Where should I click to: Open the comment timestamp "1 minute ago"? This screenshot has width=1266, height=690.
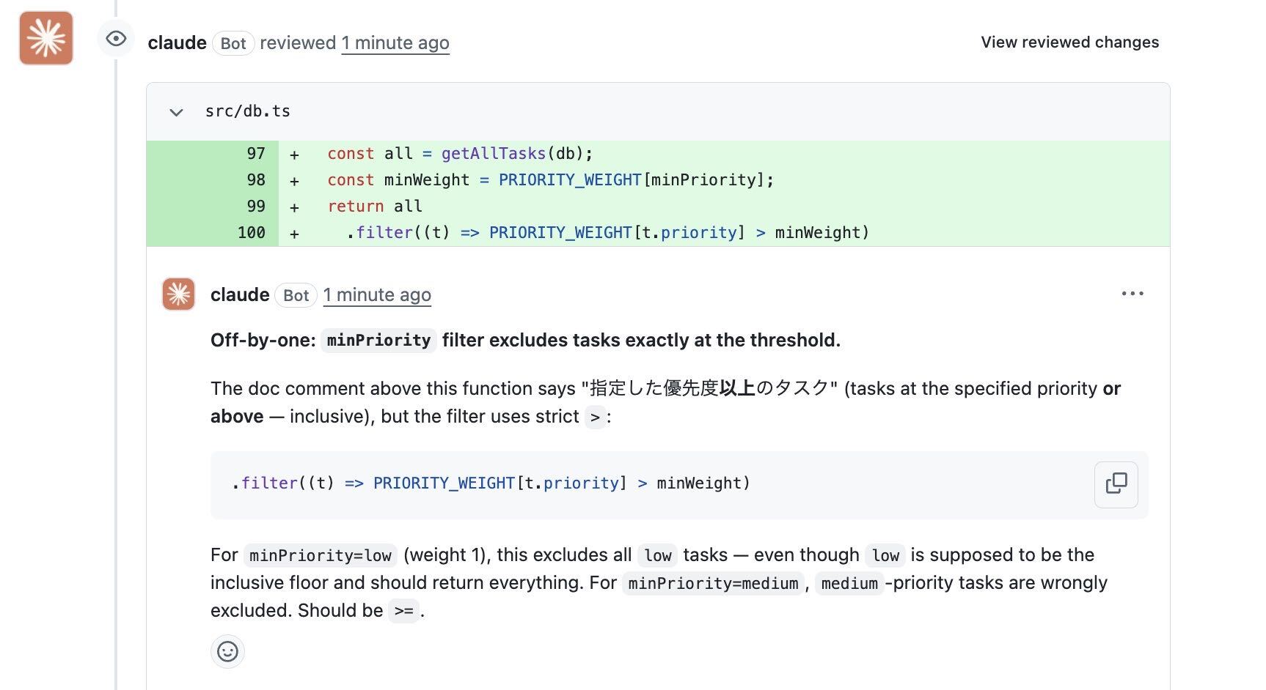[x=377, y=295]
